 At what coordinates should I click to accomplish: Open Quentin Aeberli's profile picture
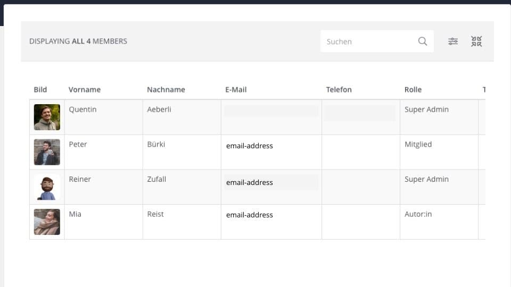pos(47,117)
